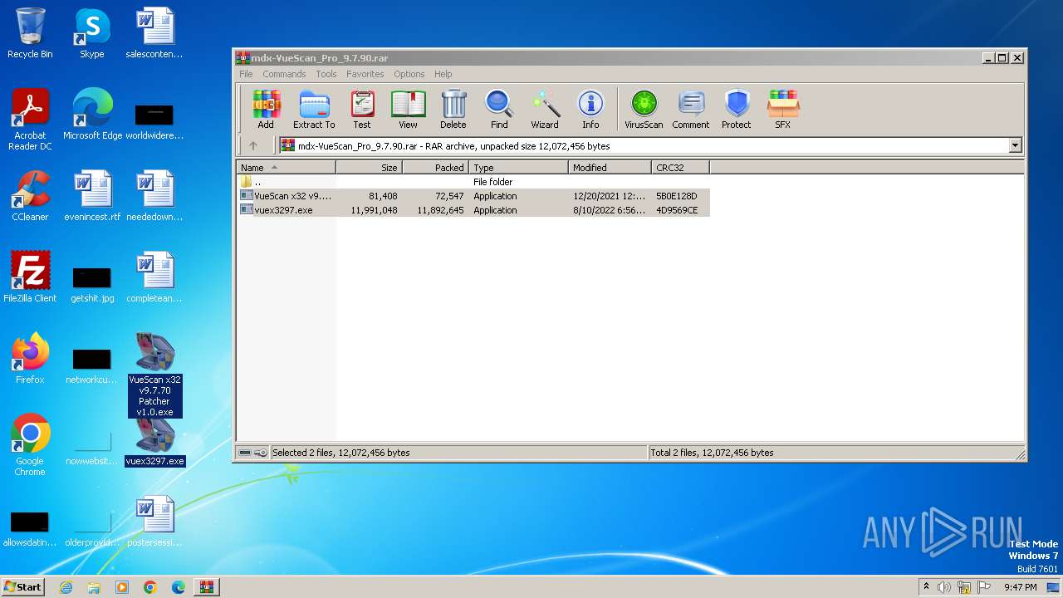Click WinRAR taskbar button
Viewport: 1063px width, 598px height.
[206, 587]
